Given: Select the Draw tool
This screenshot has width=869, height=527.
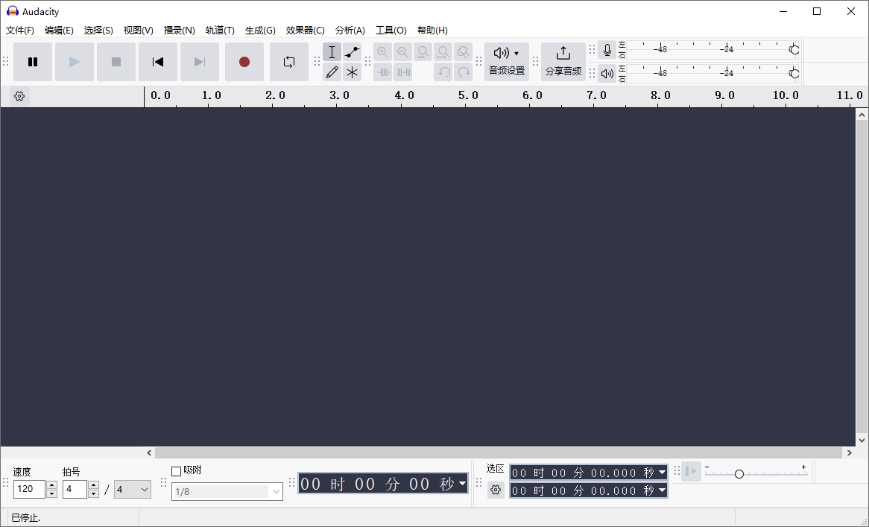Looking at the screenshot, I should click(332, 72).
